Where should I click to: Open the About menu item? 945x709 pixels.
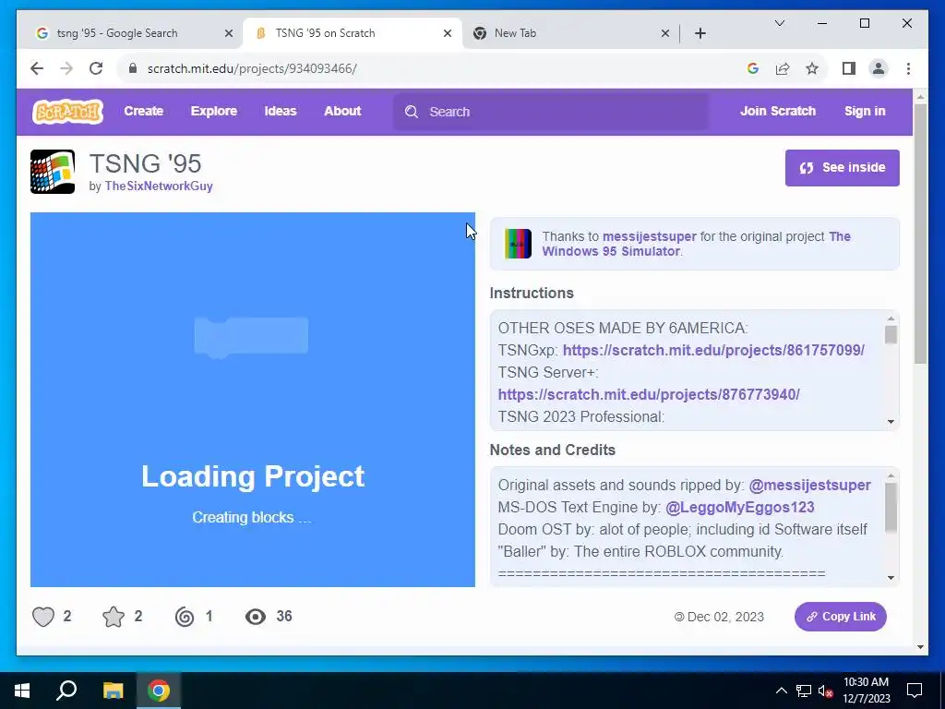342,112
